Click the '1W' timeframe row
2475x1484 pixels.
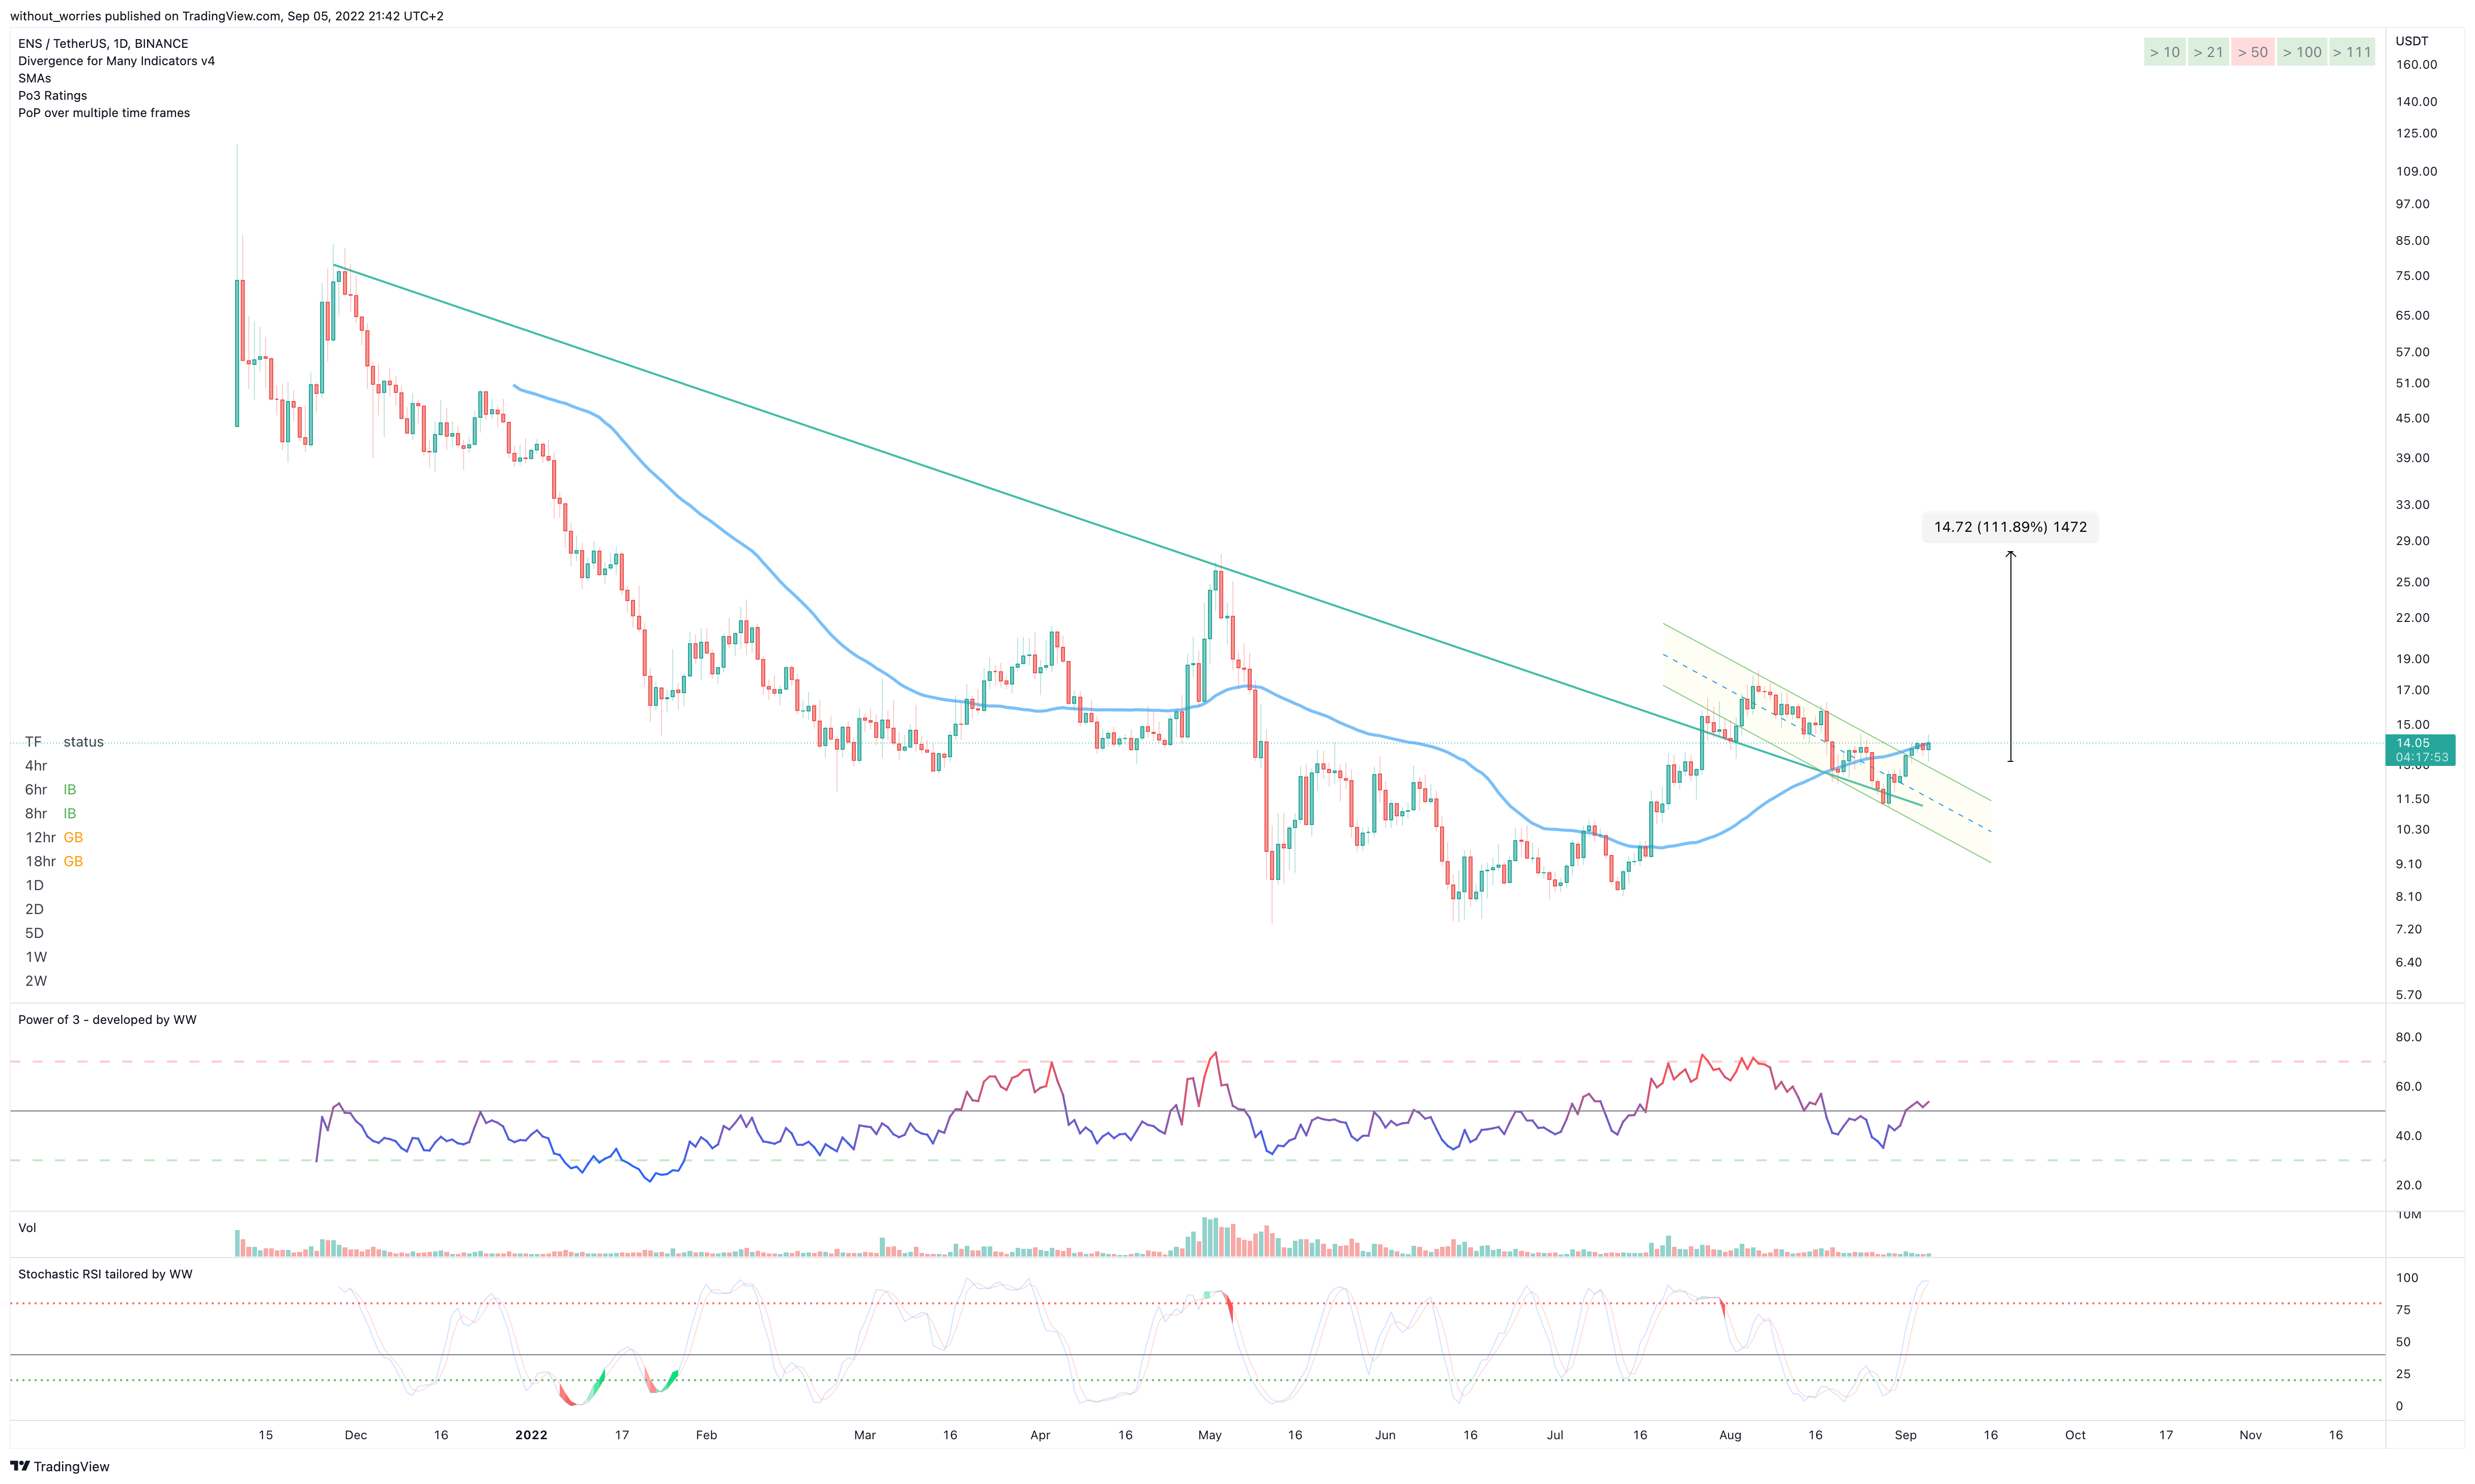tap(36, 958)
